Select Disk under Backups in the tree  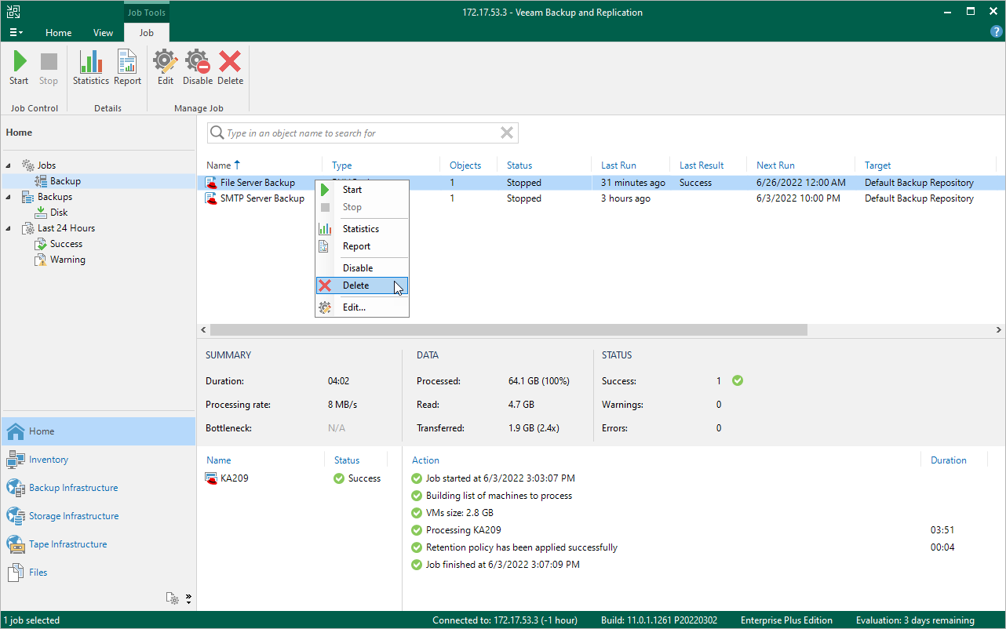(x=59, y=213)
